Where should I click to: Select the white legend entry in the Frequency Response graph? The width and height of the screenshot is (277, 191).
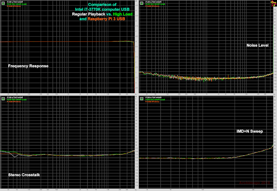point(15,2)
